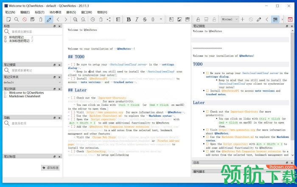Screen dimensions: 297x187
Task: Close the 笔记搜索 panel
Action: pos(59,65)
